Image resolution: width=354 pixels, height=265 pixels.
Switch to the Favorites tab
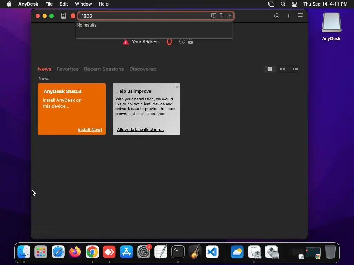pyautogui.click(x=67, y=69)
